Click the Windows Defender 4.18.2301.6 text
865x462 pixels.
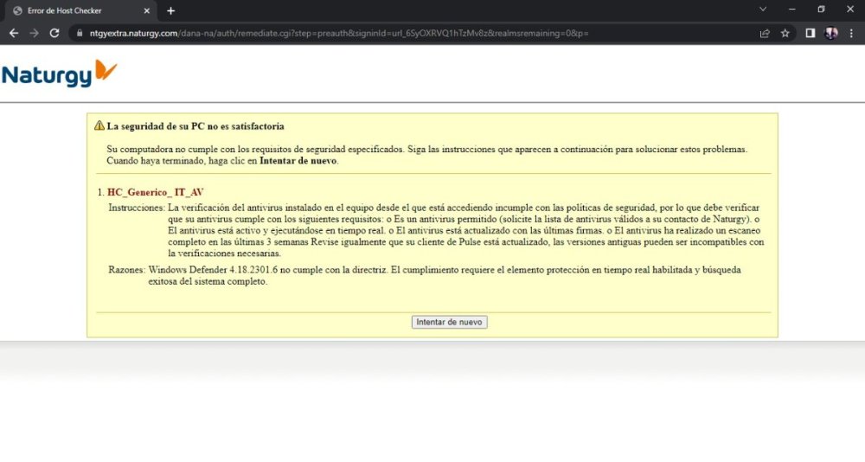pyautogui.click(x=213, y=270)
